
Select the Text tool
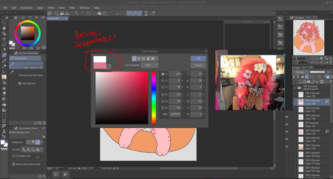point(4,131)
